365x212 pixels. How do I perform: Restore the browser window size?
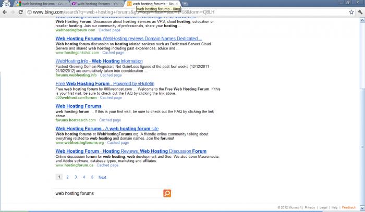coord(348,3)
